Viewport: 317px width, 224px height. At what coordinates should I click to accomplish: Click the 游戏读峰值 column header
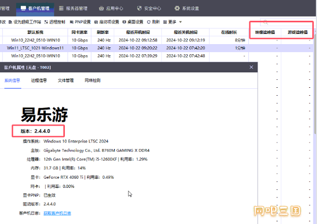(298, 32)
